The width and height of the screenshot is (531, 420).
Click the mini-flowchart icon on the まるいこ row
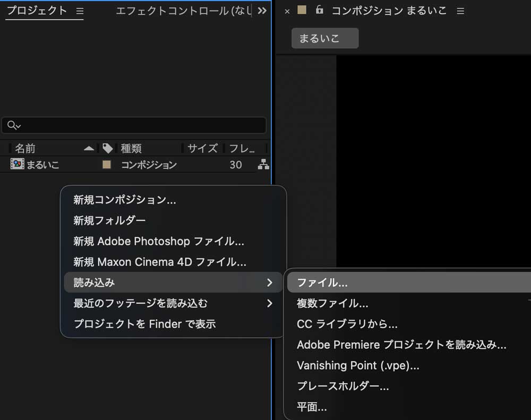click(x=264, y=165)
